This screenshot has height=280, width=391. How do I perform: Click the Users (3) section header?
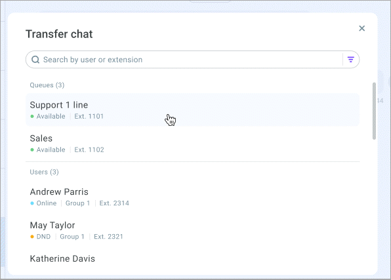point(44,172)
